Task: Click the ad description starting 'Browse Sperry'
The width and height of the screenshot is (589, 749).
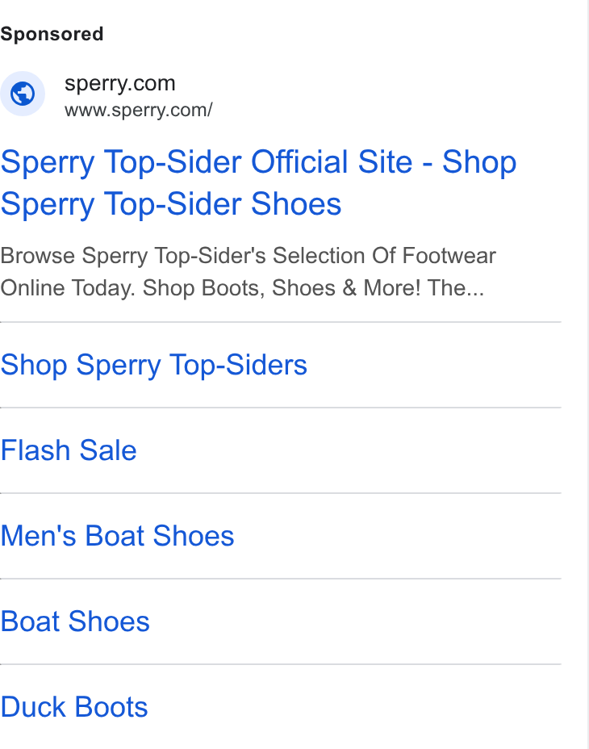Action: click(x=248, y=272)
